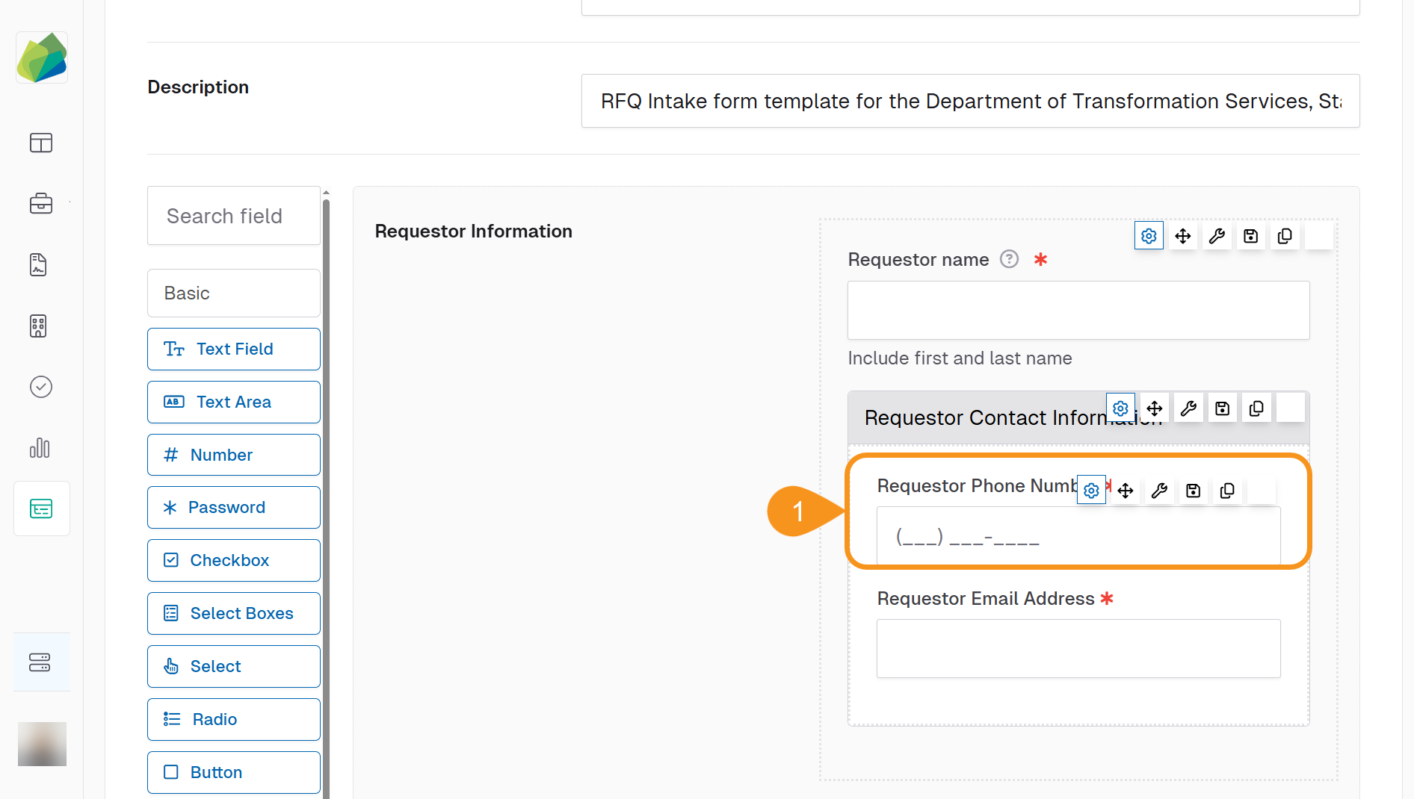1414x799 pixels.
Task: Click the gear icon above Requestor name
Action: [1149, 236]
